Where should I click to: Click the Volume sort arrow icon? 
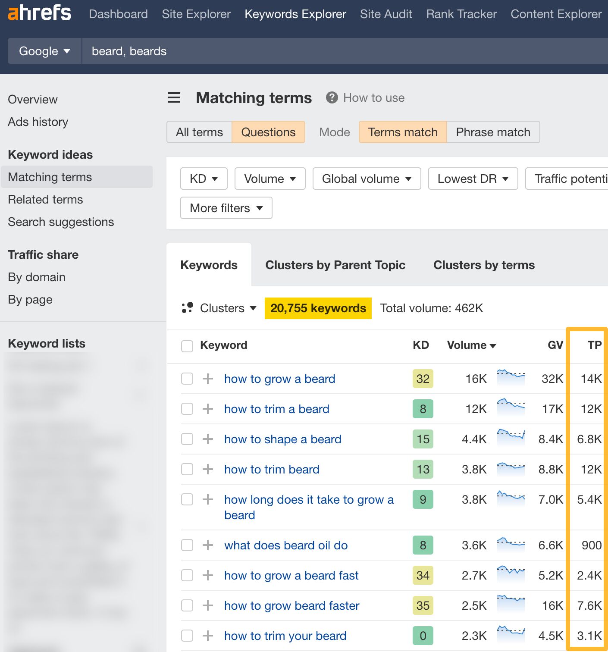493,345
